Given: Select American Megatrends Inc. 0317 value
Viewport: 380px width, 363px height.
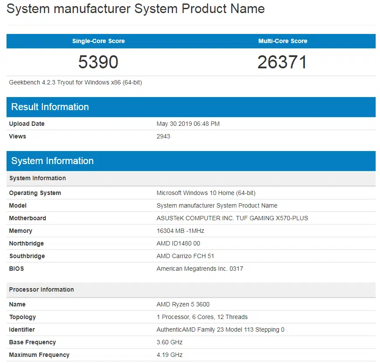Looking at the screenshot, I should point(200,269).
